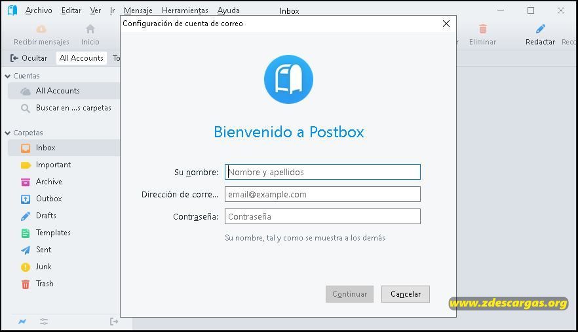Open the Sent folder
578x332 pixels.
click(x=64, y=250)
